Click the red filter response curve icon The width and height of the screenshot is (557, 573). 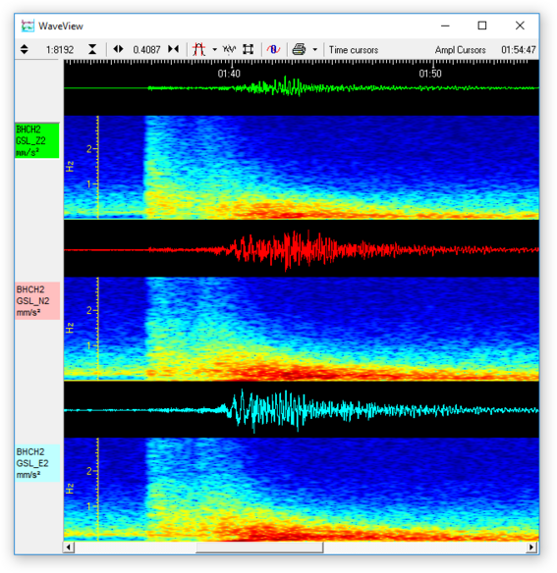199,49
